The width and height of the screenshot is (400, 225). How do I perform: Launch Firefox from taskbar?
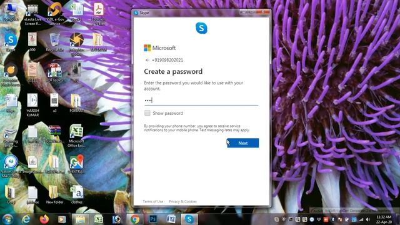44,219
